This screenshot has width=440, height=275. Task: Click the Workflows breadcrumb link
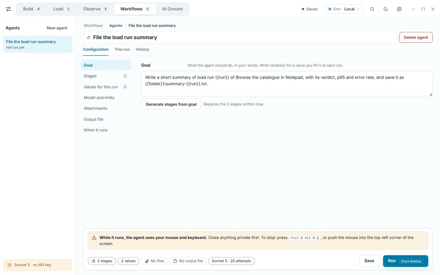pyautogui.click(x=93, y=25)
